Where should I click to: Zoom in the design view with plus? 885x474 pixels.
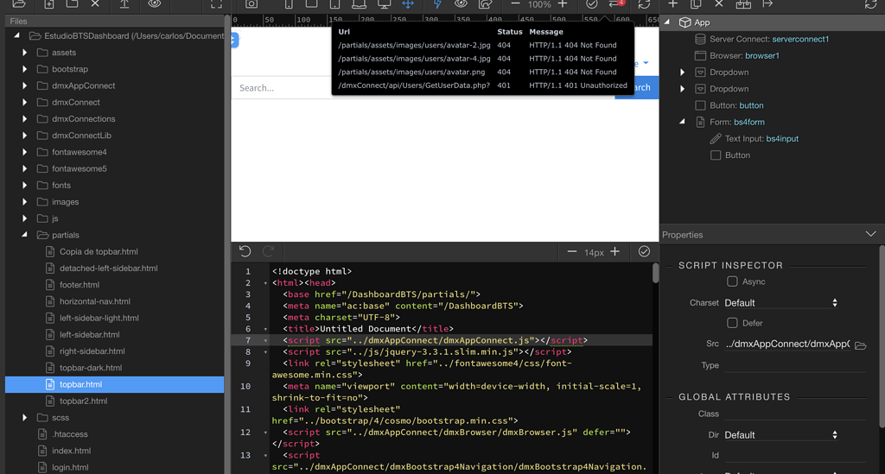point(563,3)
